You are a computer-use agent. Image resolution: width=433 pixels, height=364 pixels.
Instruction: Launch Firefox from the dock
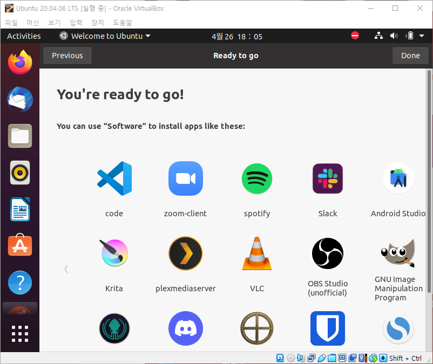pos(20,63)
